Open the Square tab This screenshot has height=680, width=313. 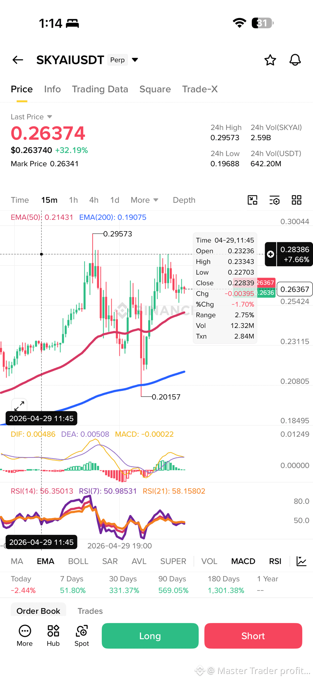coord(155,89)
